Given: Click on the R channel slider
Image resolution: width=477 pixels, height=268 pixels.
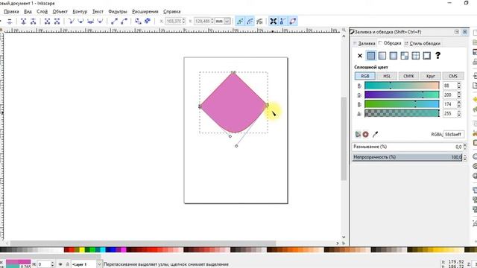Looking at the screenshot, I should pyautogui.click(x=402, y=86).
